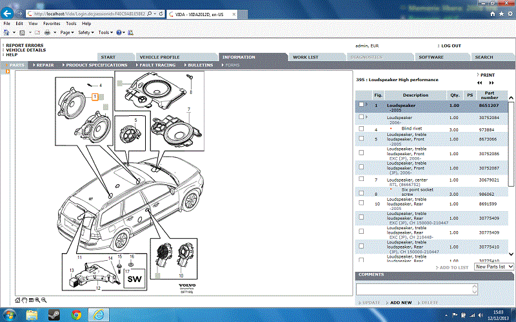
Task: Open the File menu
Action: pyautogui.click(x=6, y=24)
